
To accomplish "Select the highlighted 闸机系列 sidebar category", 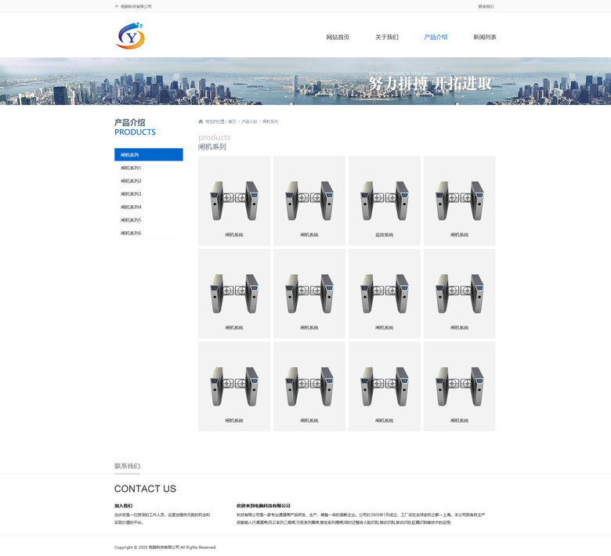I will pyautogui.click(x=148, y=155).
